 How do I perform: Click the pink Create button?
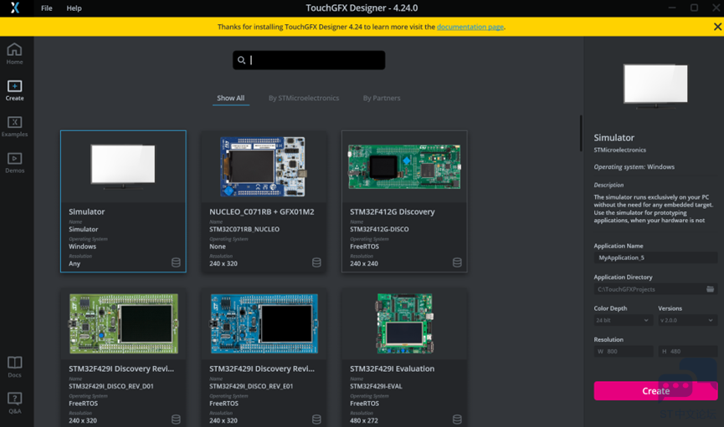[655, 390]
